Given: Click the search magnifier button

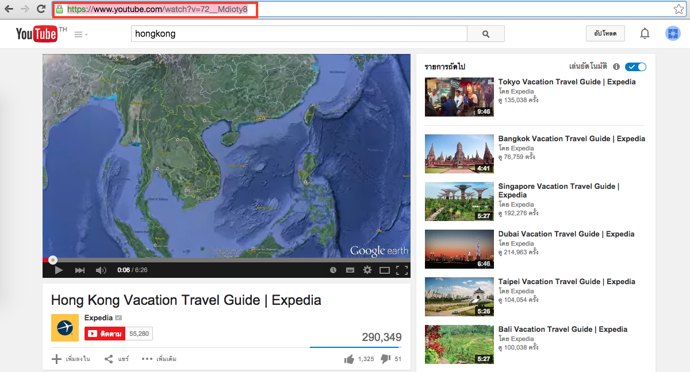Looking at the screenshot, I should 486,34.
